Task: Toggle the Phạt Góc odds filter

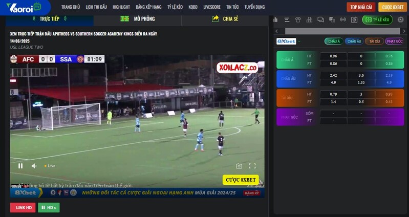Action: point(395,41)
